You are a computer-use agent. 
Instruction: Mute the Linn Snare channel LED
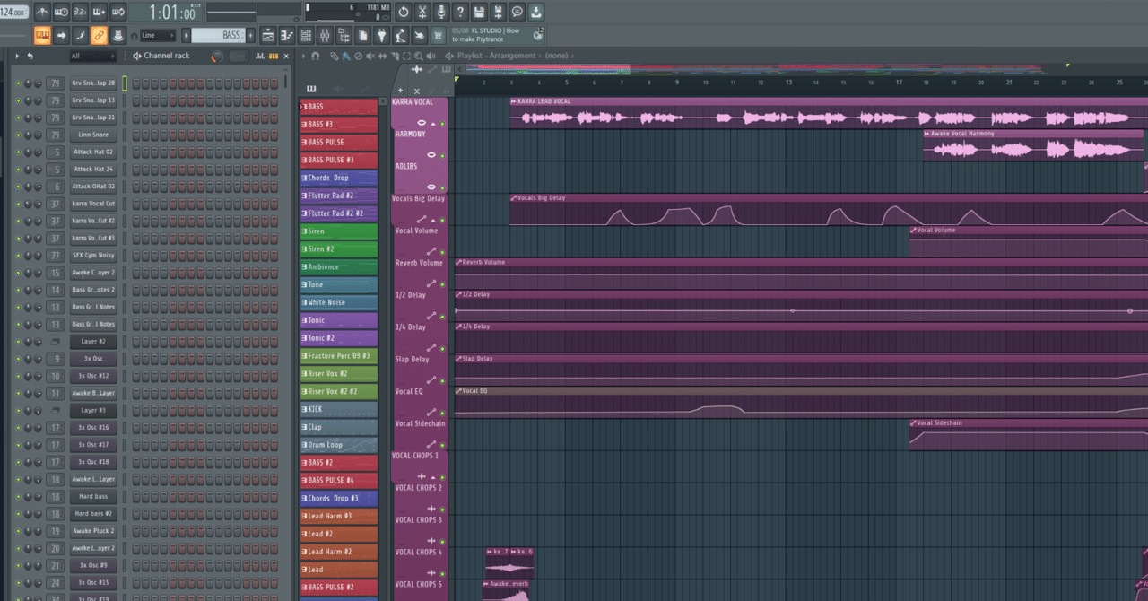(x=16, y=134)
